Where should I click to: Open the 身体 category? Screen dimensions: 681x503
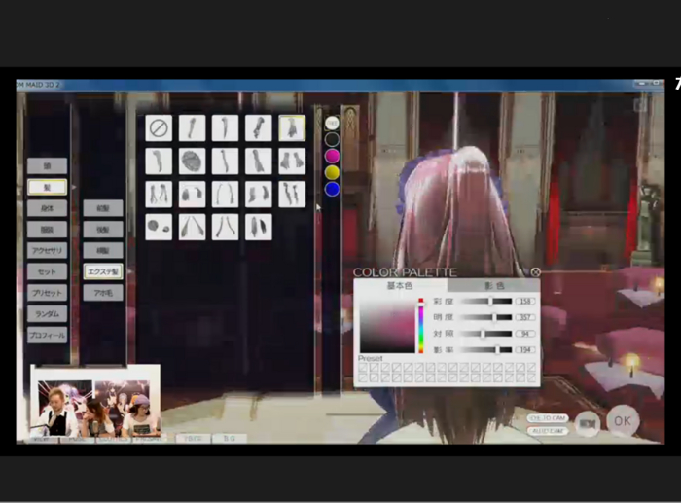click(x=48, y=208)
